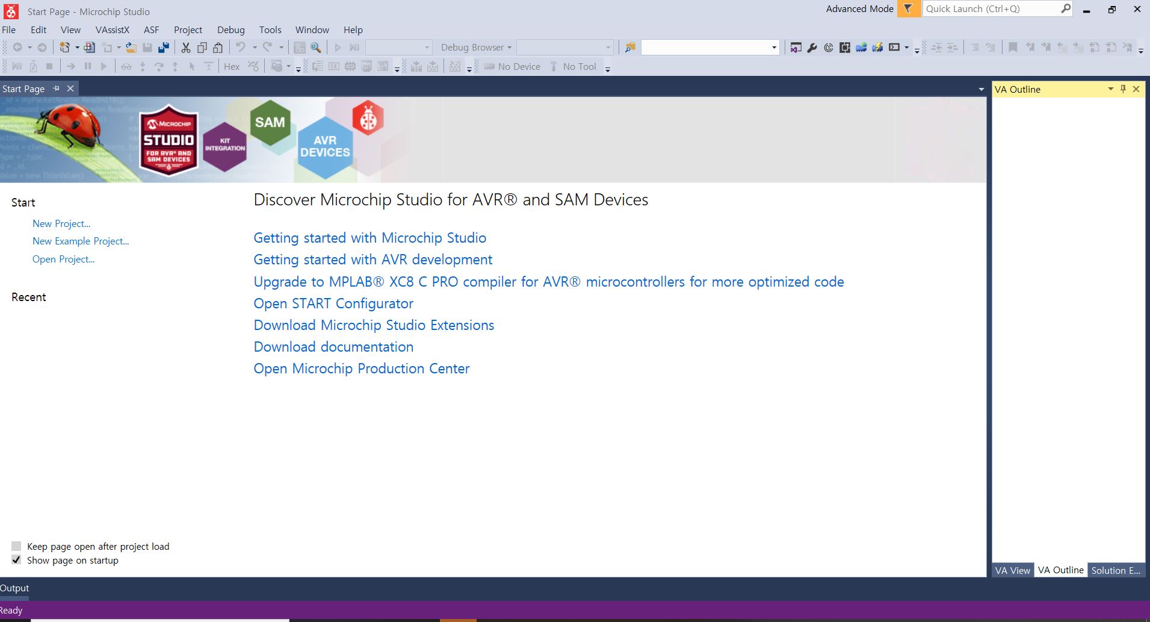Expand the New Project icon dropdown arrow
The width and height of the screenshot is (1150, 622).
click(x=77, y=48)
